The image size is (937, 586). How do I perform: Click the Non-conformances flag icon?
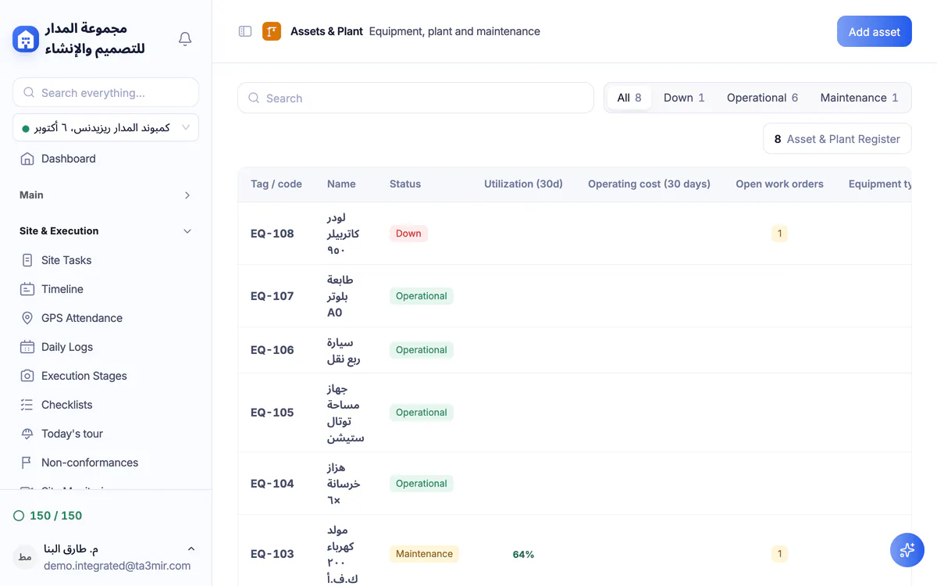tap(27, 463)
